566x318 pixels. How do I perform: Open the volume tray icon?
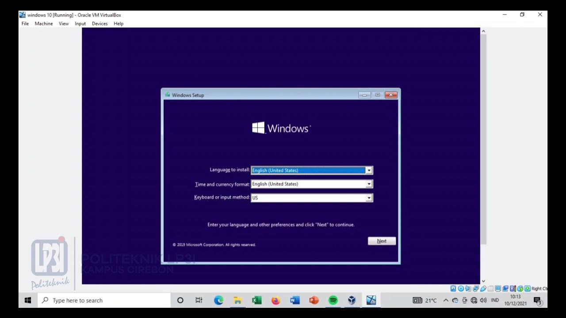[483, 300]
